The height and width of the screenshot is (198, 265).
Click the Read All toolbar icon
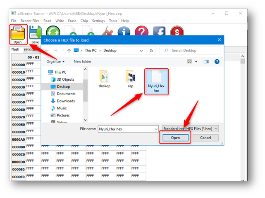point(71,30)
